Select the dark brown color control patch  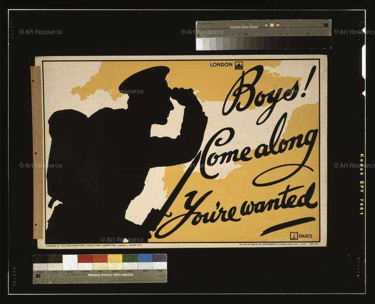[55, 259]
